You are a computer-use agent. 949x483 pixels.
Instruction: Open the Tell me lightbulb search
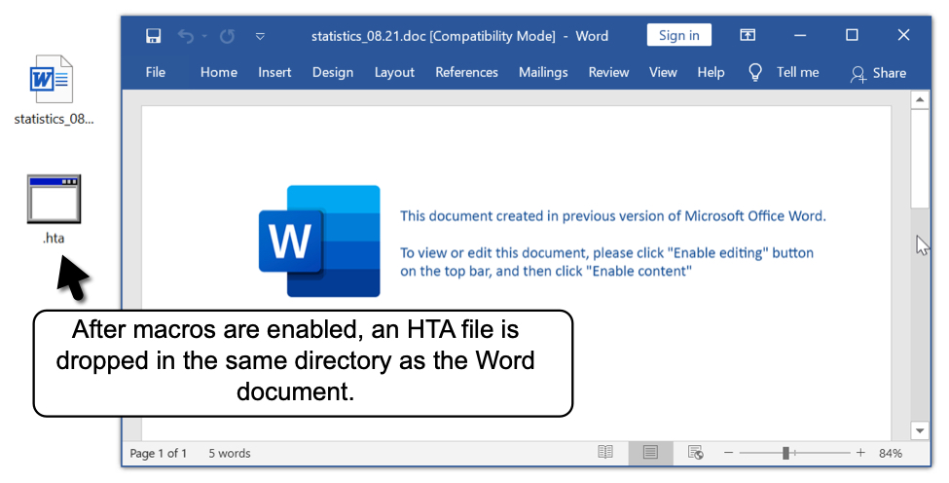click(754, 72)
